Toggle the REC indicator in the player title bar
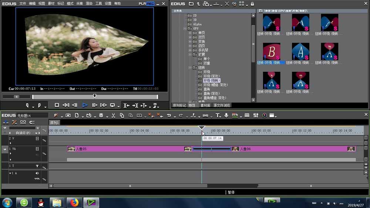Viewport: 370px width, 208px height. 150,4
